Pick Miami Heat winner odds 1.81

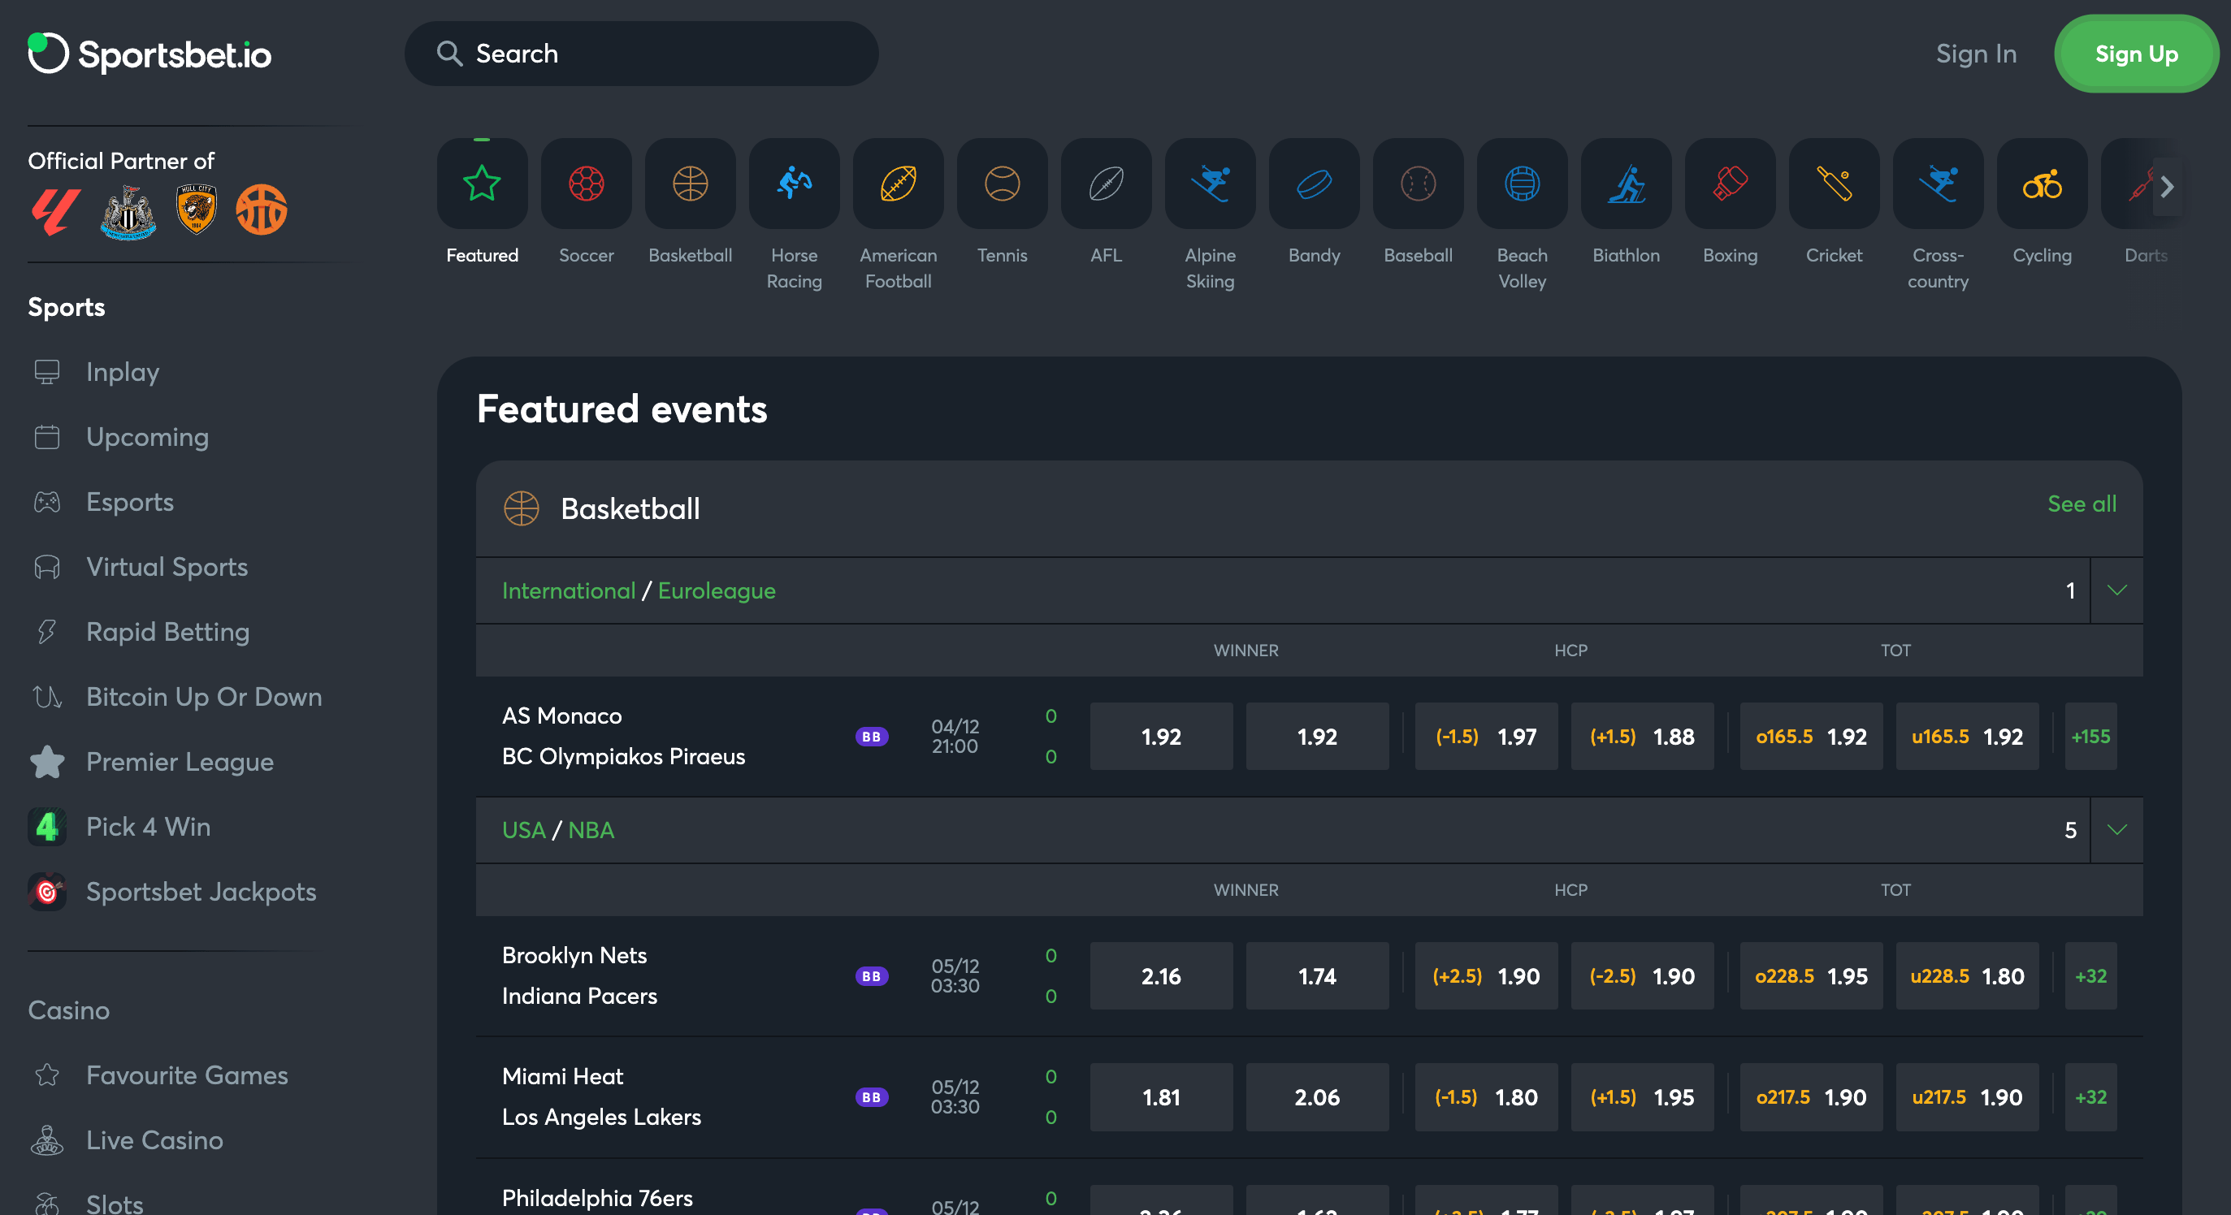click(1161, 1097)
